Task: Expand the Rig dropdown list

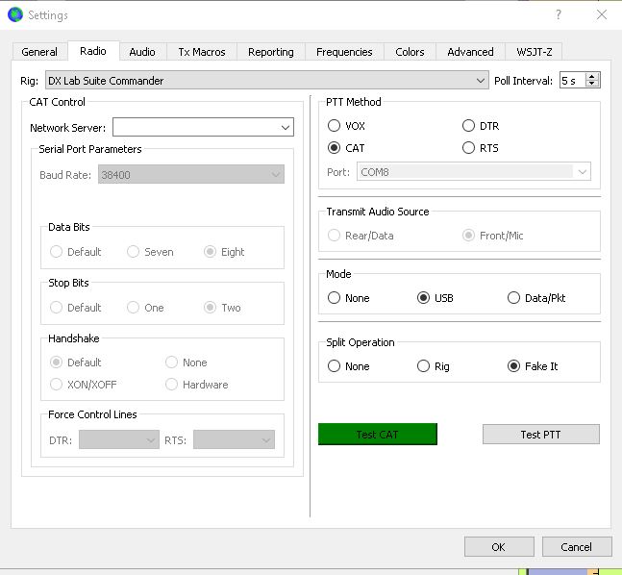Action: 481,81
